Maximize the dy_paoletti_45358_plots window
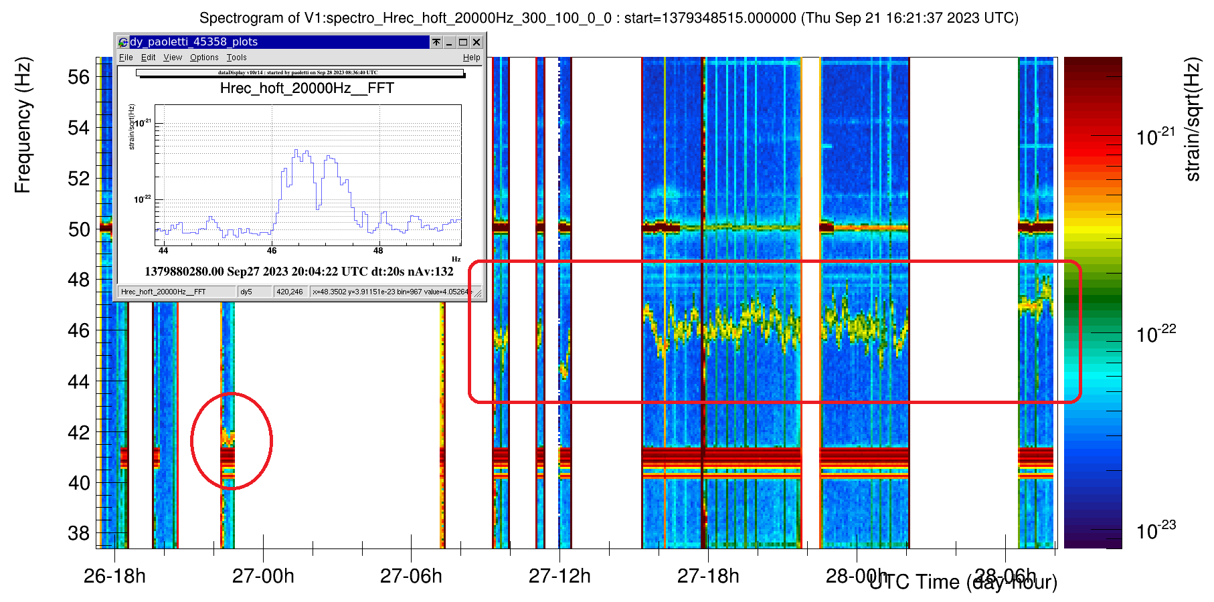Viewport: 1214px width, 602px height. pos(462,42)
